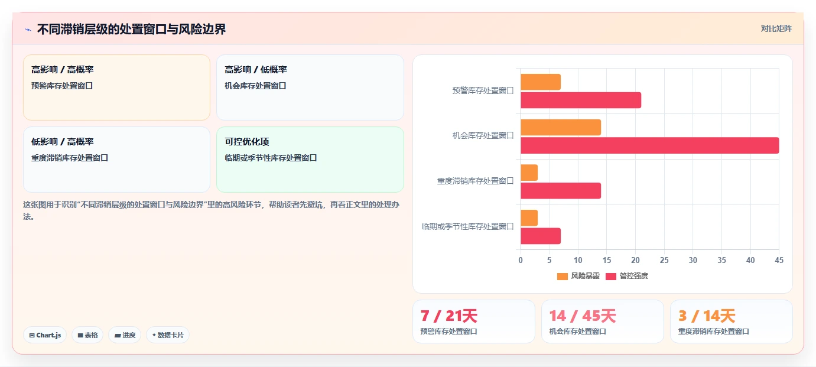The width and height of the screenshot is (816, 367).
Task: Click red bar for 临期或季节性库存处置窗口
Action: 541,236
